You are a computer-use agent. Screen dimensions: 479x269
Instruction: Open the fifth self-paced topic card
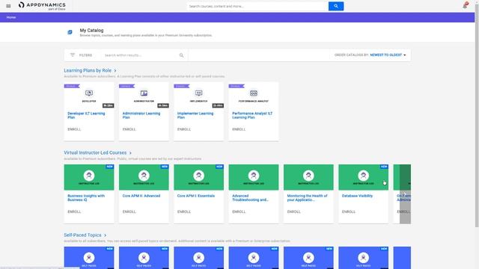(x=308, y=258)
